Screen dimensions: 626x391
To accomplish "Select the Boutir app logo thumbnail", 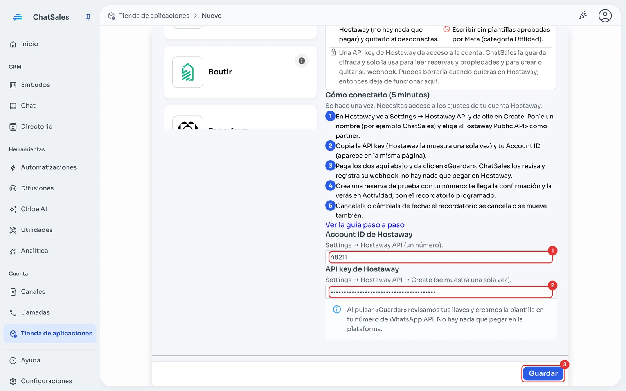I will click(188, 72).
